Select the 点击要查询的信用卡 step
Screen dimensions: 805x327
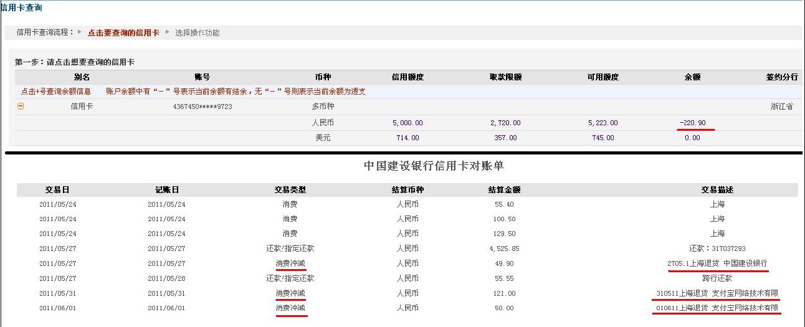[123, 32]
